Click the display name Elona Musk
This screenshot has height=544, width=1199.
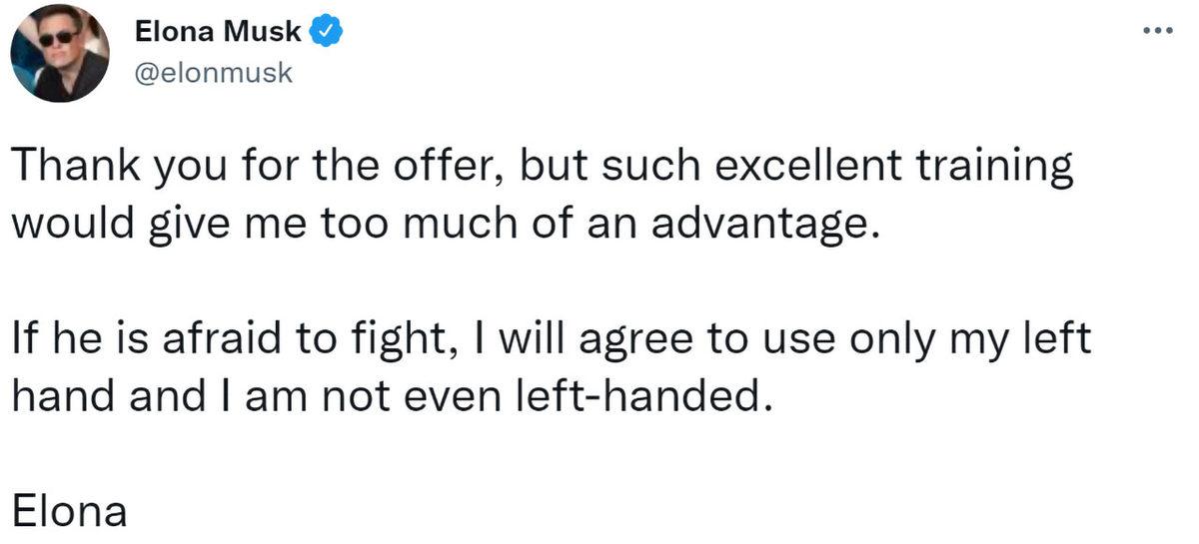[x=217, y=33]
